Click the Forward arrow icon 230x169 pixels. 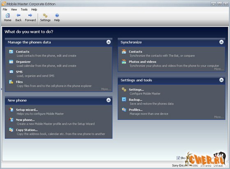click(30, 15)
